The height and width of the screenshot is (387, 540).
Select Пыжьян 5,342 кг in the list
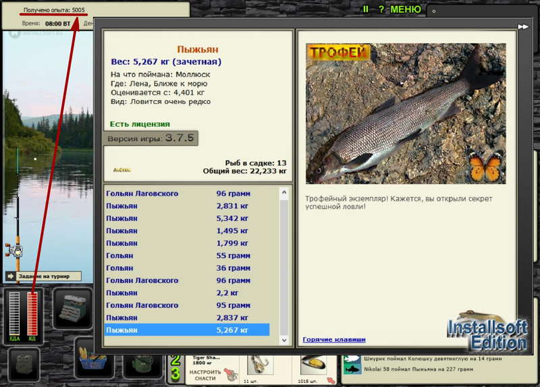[x=187, y=218]
